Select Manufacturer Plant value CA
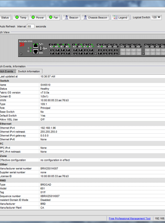165x223 pixels. click(42, 208)
